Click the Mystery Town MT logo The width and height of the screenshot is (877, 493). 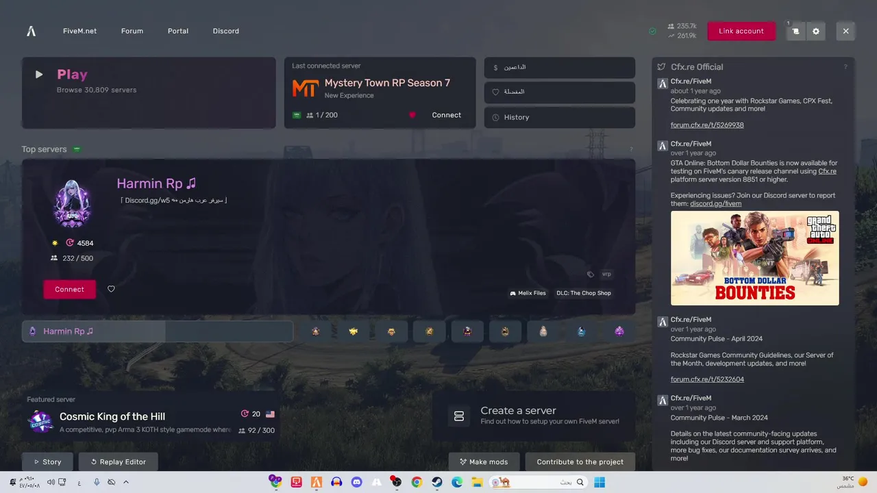coord(305,88)
